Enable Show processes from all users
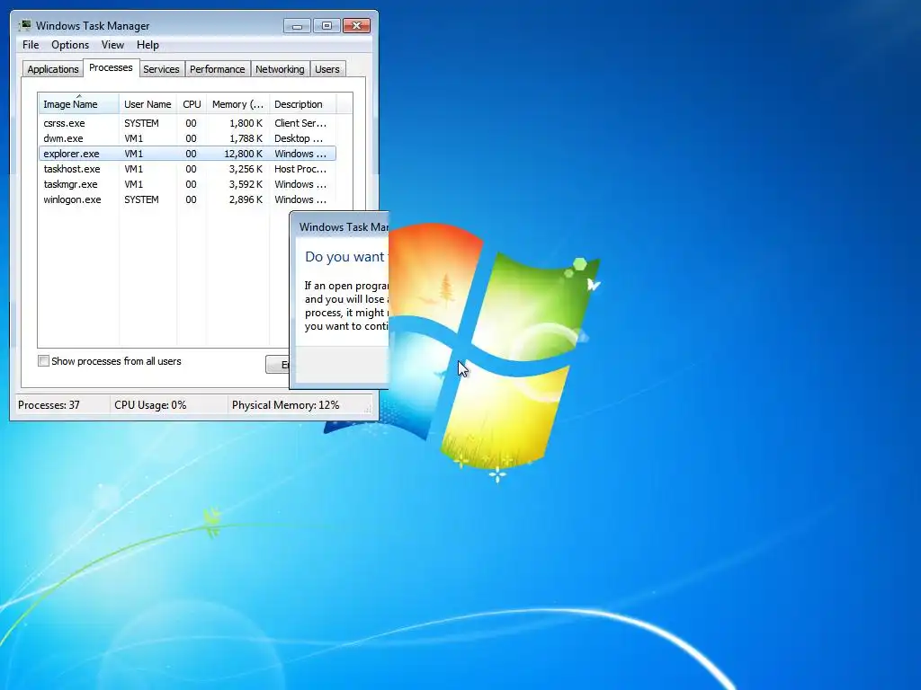921x690 pixels. click(43, 361)
